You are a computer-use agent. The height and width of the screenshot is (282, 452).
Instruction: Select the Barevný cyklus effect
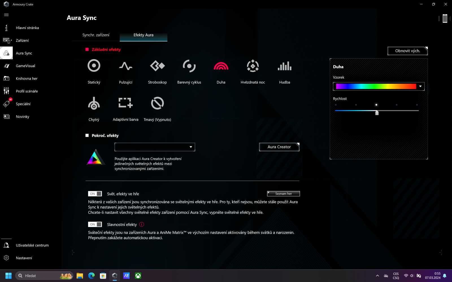[189, 66]
